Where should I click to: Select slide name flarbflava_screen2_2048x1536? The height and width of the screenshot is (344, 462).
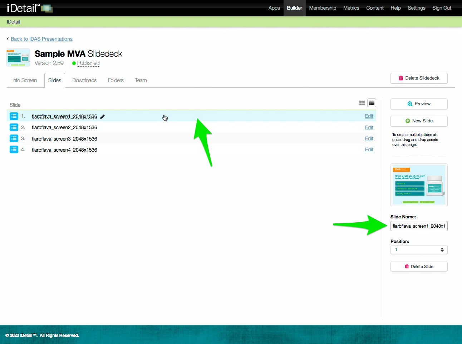[x=64, y=127]
